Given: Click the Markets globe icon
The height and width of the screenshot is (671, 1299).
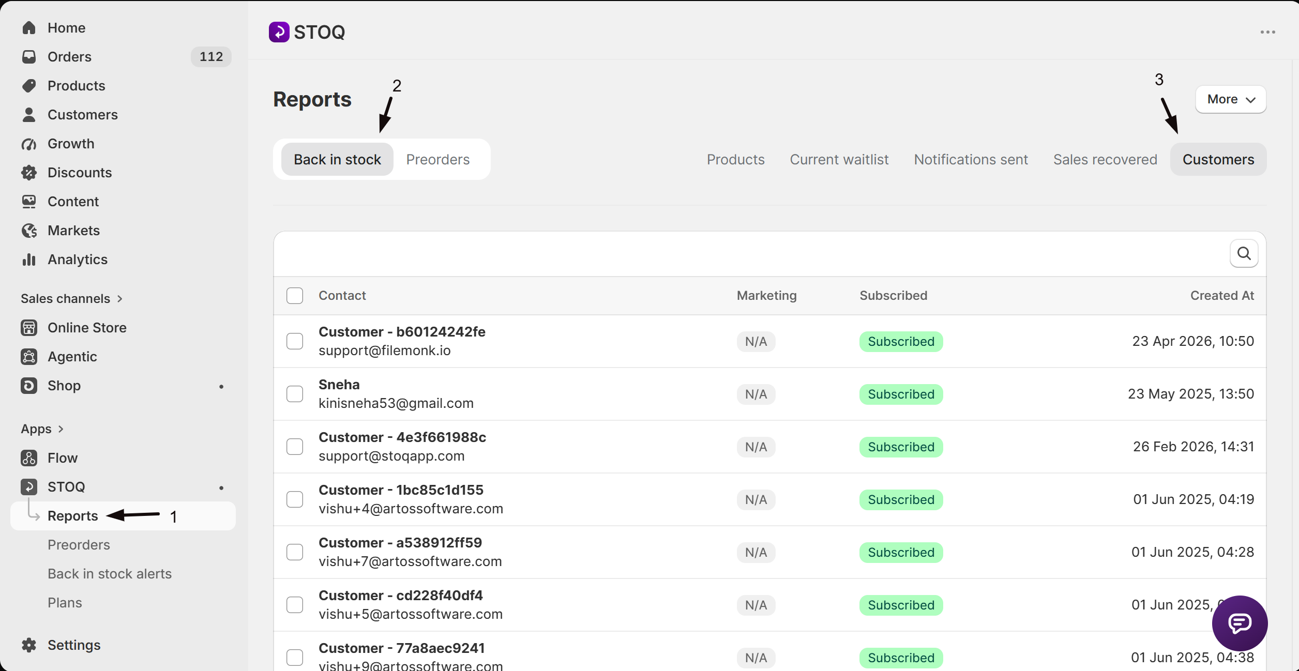Looking at the screenshot, I should pyautogui.click(x=29, y=231).
